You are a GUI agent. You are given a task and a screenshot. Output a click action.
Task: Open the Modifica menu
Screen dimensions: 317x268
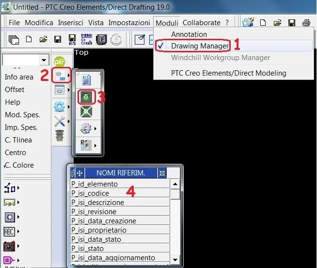[39, 23]
